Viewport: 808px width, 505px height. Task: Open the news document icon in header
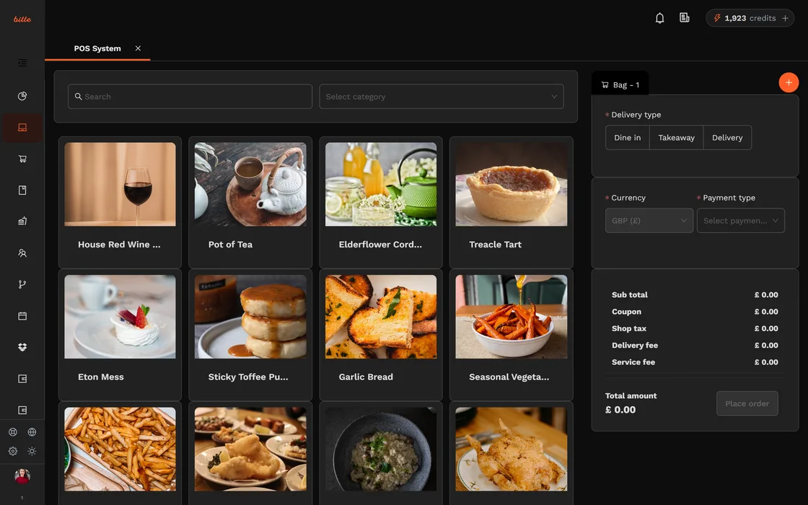point(685,18)
